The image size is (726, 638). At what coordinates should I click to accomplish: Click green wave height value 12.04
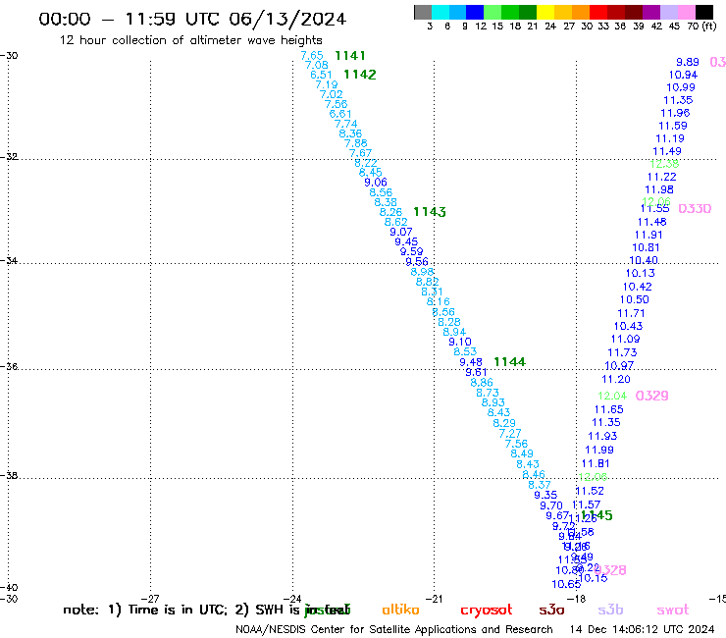612,396
